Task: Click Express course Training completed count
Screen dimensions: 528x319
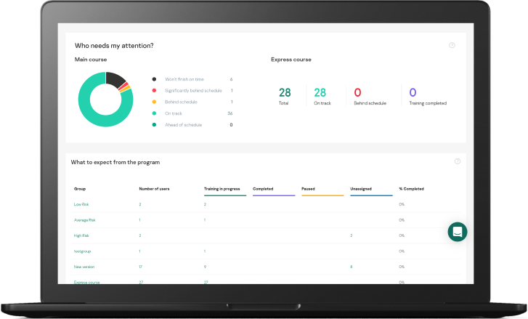Action: pyautogui.click(x=413, y=92)
